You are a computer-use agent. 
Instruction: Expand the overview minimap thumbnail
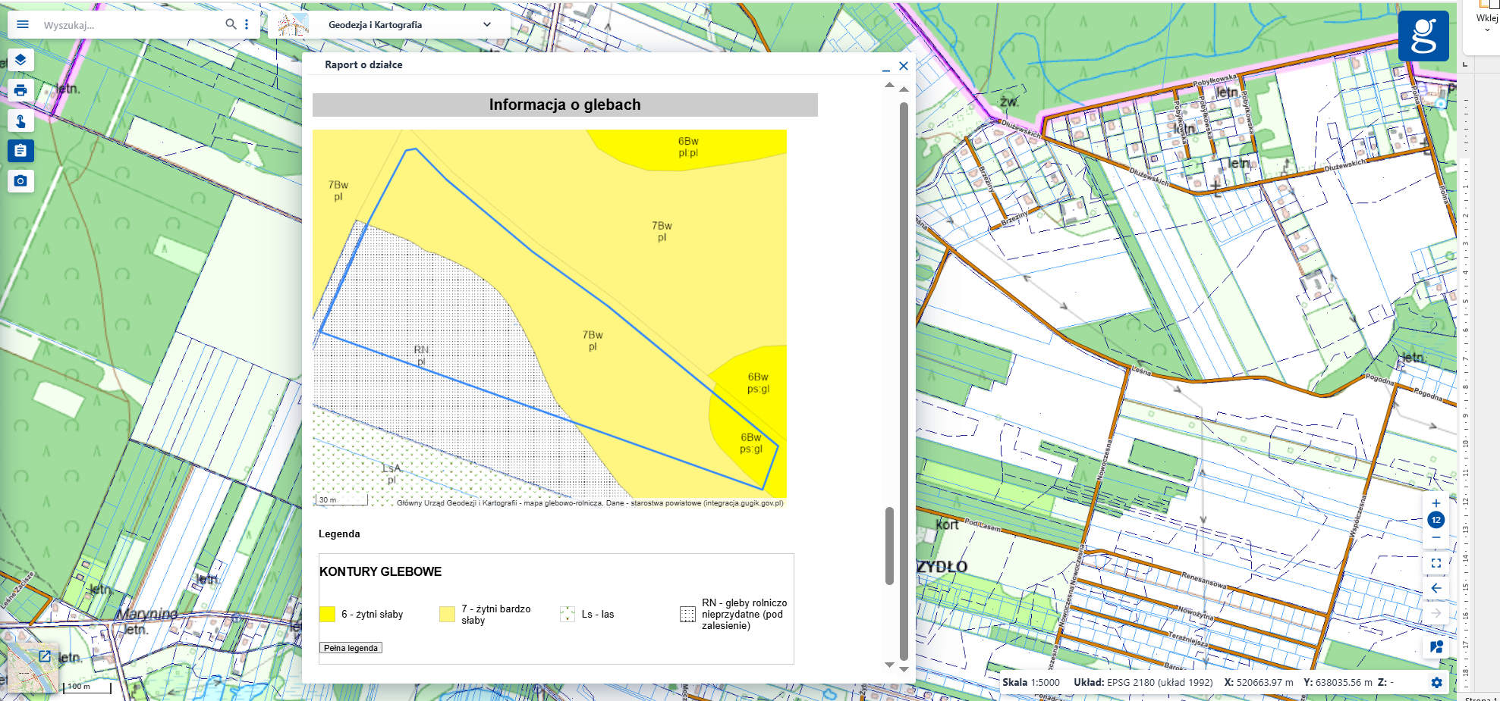pyautogui.click(x=45, y=656)
